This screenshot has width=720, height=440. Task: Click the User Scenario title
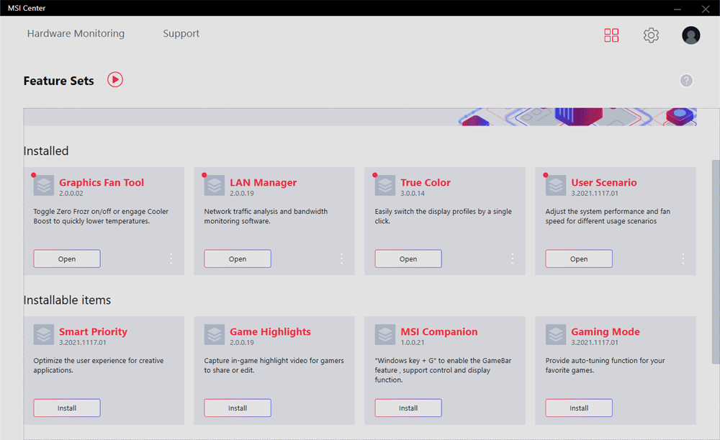click(x=604, y=182)
